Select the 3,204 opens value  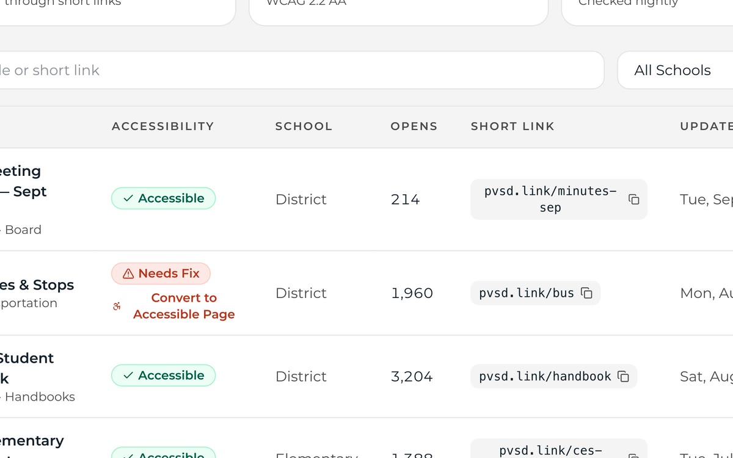pyautogui.click(x=412, y=376)
